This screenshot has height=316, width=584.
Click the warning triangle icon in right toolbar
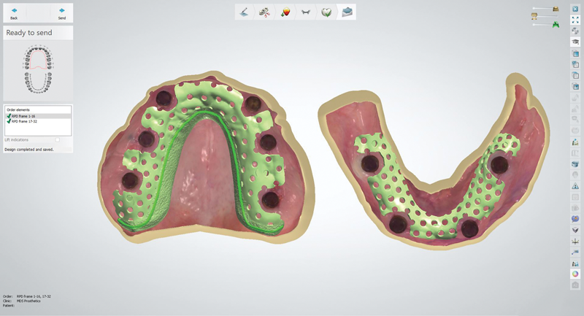(x=575, y=186)
